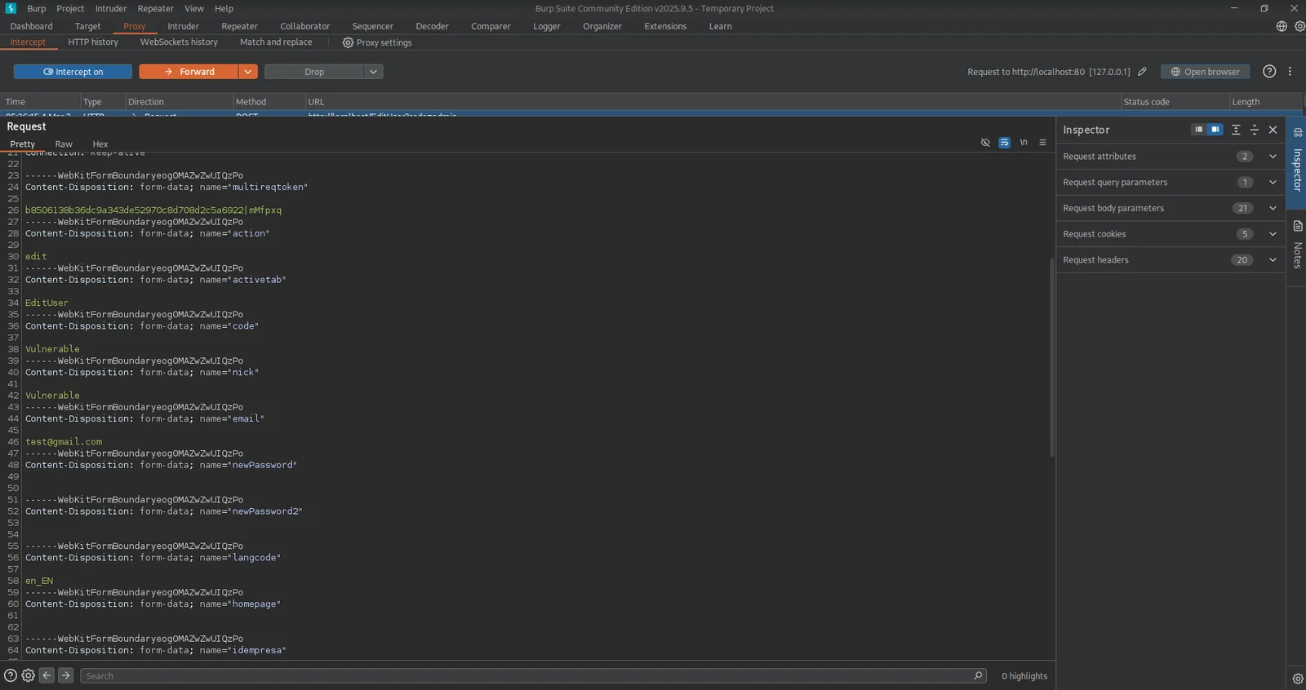Sort table by URL column header
This screenshot has width=1306, height=690.
pyautogui.click(x=713, y=102)
